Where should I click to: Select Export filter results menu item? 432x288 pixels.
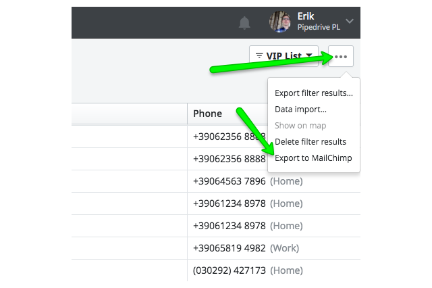(313, 93)
